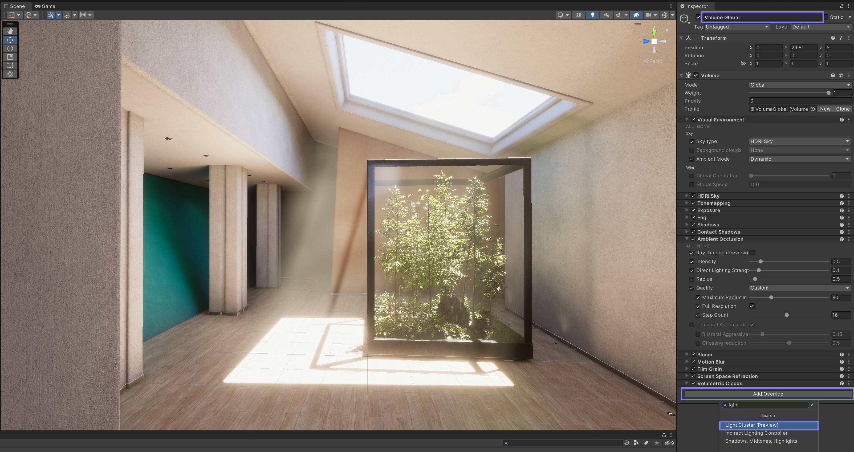Viewport: 854px width, 452px height.
Task: Uncheck the Full Resolution value checkbox
Action: click(x=752, y=306)
